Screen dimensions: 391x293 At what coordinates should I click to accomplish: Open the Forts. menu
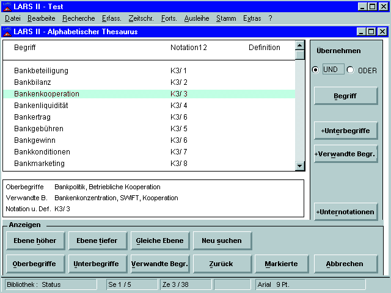click(x=169, y=18)
